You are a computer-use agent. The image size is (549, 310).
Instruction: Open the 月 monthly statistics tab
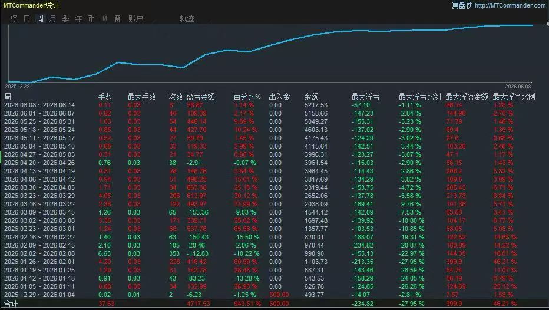coord(53,18)
